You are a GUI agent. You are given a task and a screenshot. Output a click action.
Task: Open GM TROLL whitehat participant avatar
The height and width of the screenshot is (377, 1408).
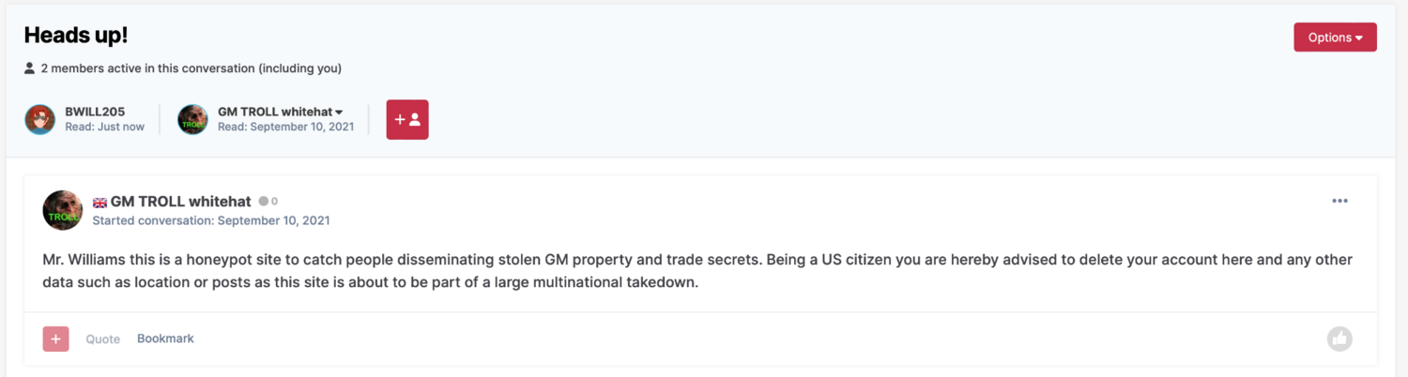point(192,120)
